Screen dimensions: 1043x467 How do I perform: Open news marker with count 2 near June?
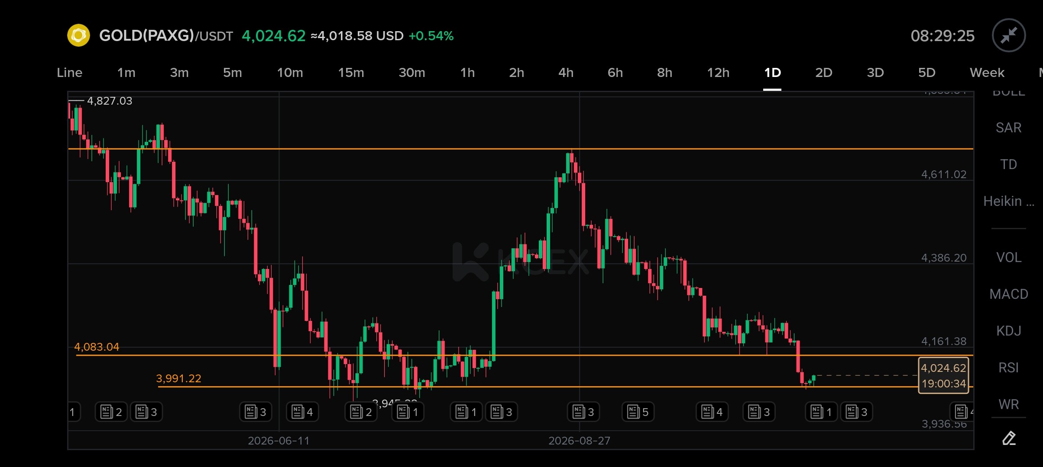point(361,412)
